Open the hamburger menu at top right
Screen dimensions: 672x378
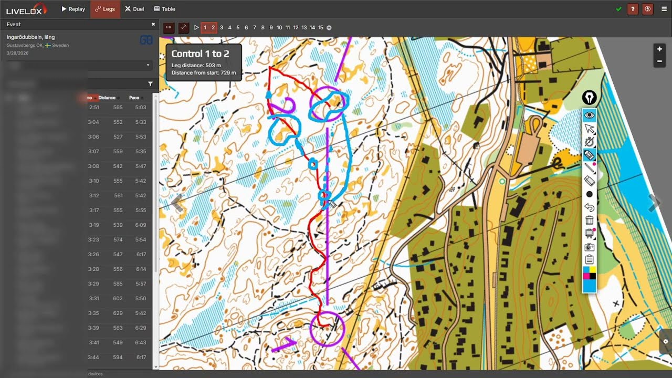coord(664,9)
